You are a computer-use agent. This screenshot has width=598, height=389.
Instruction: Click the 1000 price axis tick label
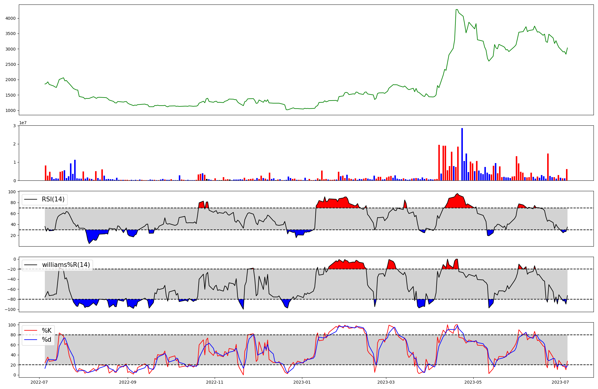click(11, 110)
